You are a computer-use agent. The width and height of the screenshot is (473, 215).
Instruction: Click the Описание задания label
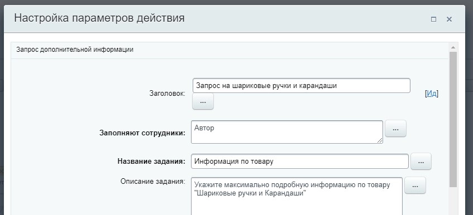click(x=153, y=182)
